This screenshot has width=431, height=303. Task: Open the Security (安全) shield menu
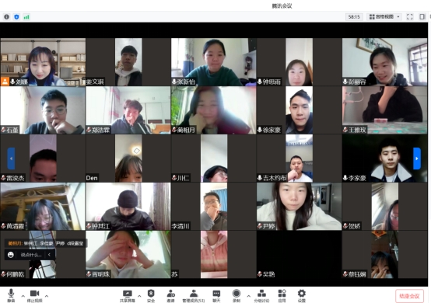(151, 295)
